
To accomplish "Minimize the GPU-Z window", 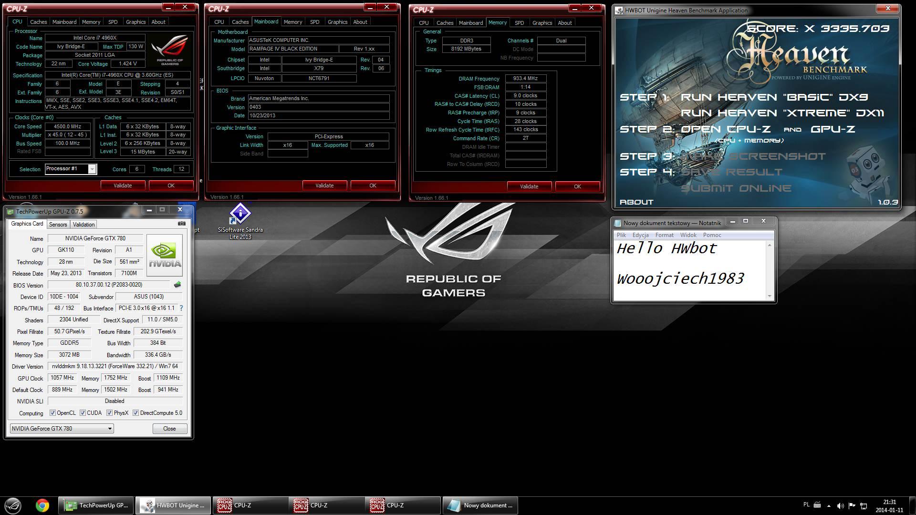I will click(149, 209).
